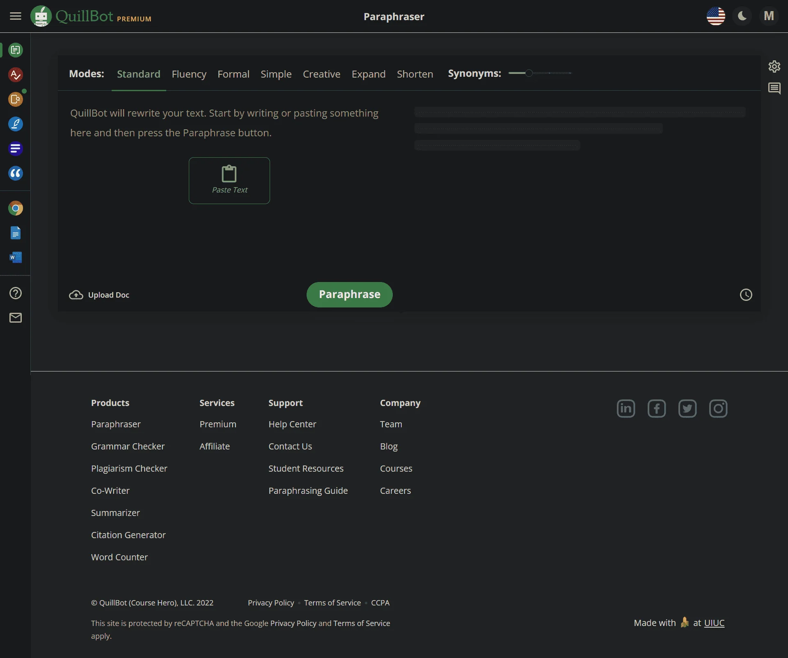Open the account M avatar

click(x=769, y=16)
